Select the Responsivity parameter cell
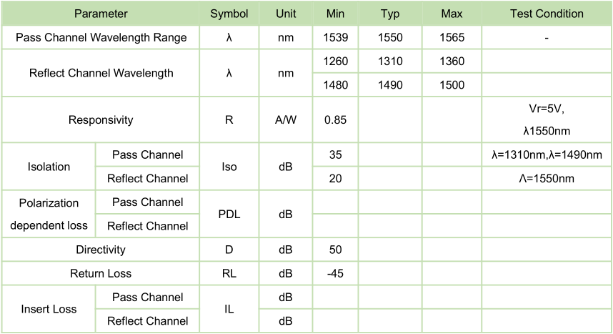 coord(101,120)
